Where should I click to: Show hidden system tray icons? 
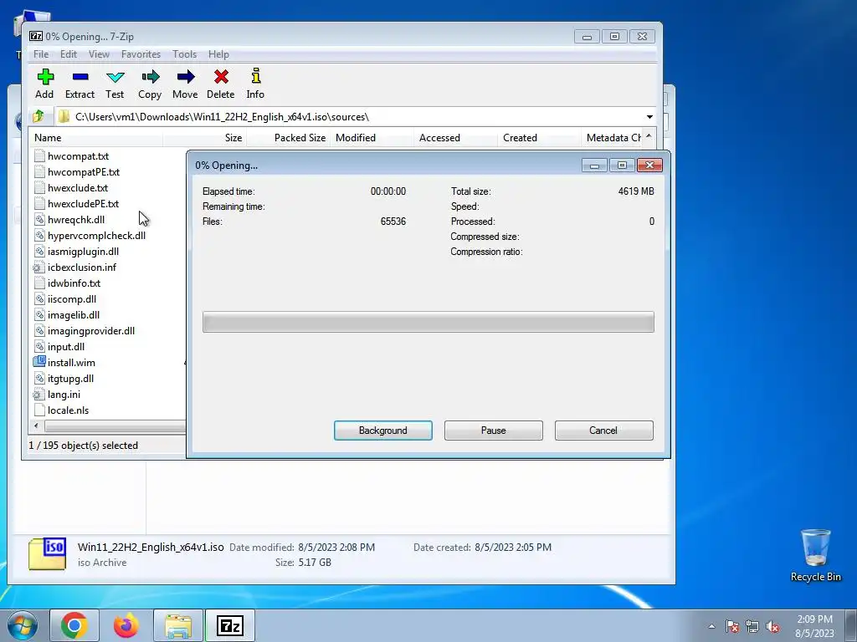pos(711,626)
